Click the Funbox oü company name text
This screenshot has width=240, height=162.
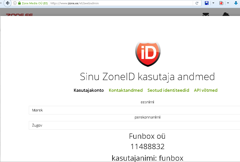tap(147, 136)
